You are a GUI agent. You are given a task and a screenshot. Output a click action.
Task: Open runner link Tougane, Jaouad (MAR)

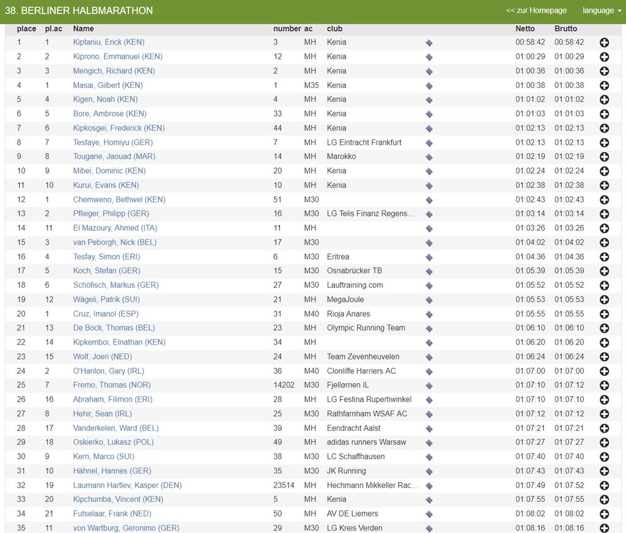point(114,156)
